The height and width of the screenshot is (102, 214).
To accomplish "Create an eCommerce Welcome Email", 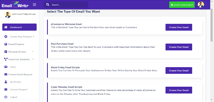I will (179, 27).
